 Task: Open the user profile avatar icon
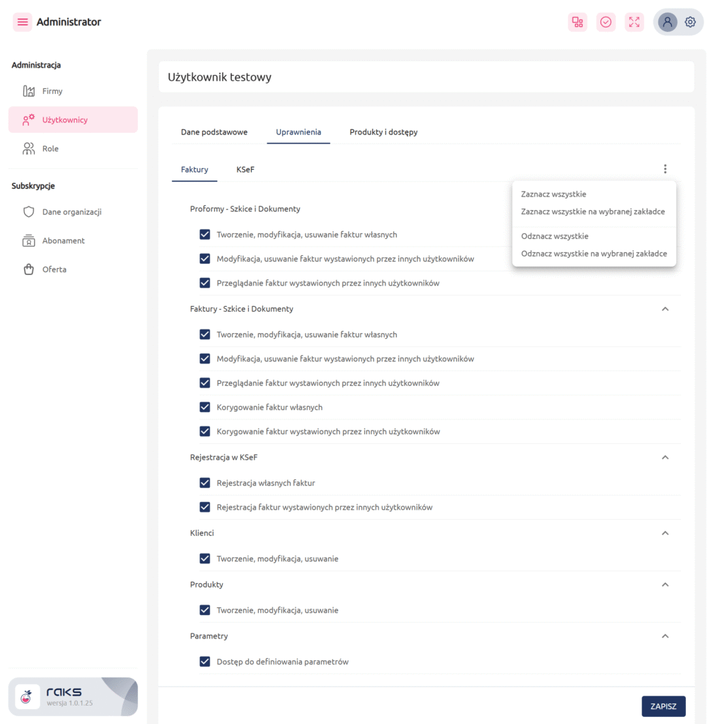click(668, 22)
